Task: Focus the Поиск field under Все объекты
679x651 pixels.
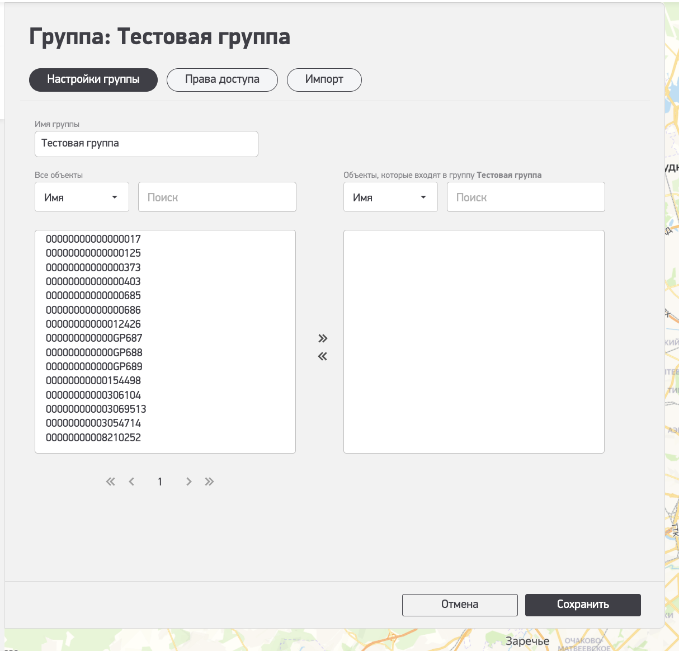Action: tap(217, 197)
